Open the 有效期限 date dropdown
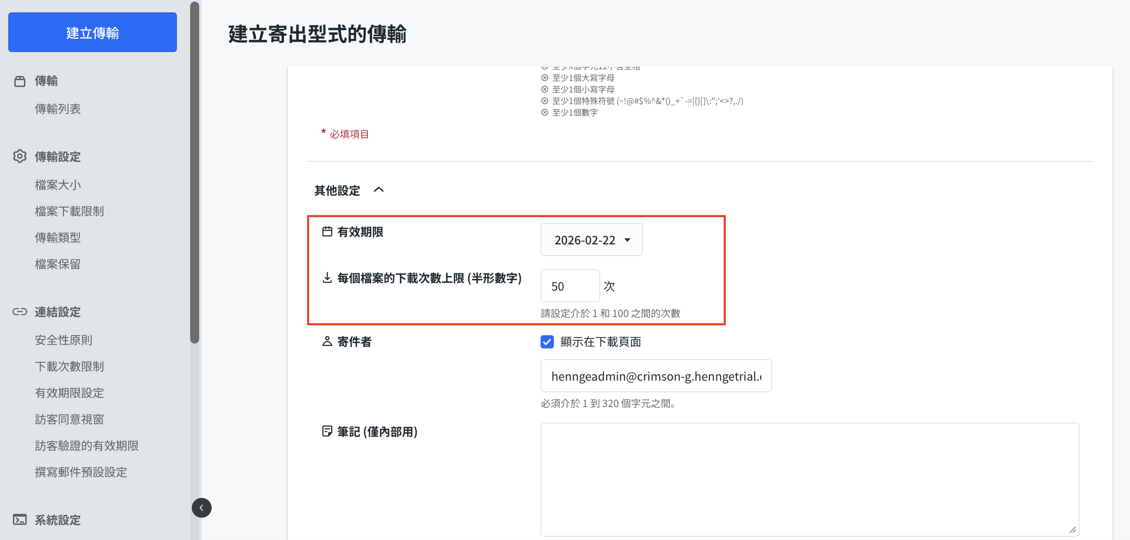The width and height of the screenshot is (1130, 540). (591, 240)
